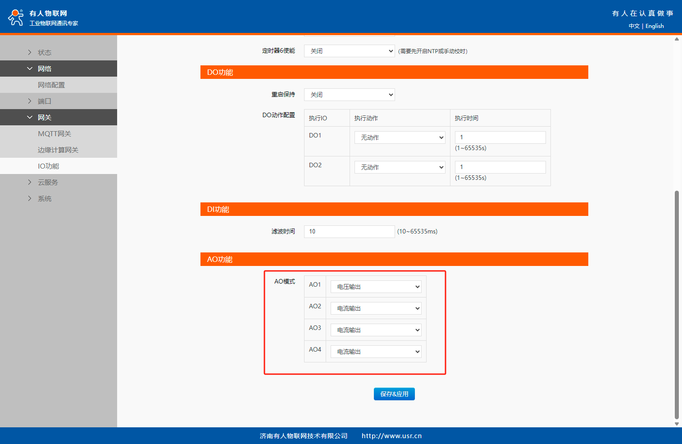The image size is (682, 444).
Task: Open the 定时器6使能 dropdown
Action: pos(349,51)
